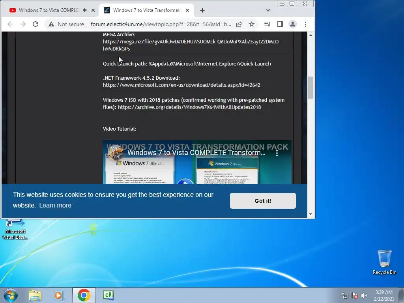Open the C# taskbar application

point(108,295)
